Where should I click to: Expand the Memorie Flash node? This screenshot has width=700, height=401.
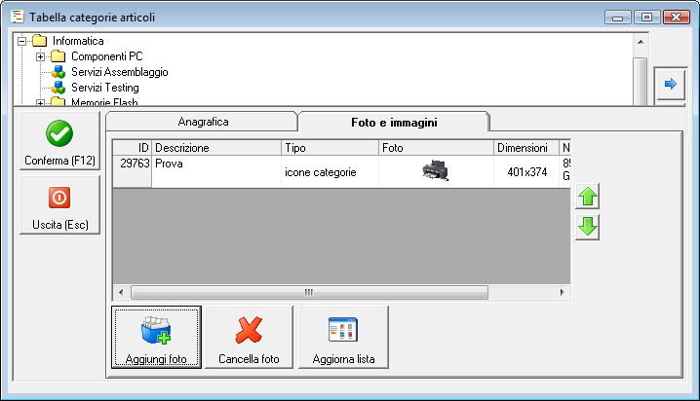40,103
